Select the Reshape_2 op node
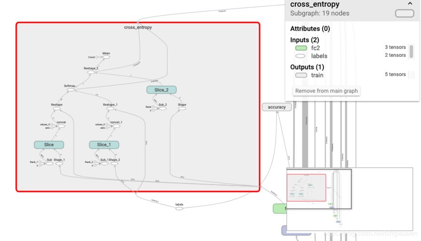 pos(91,72)
